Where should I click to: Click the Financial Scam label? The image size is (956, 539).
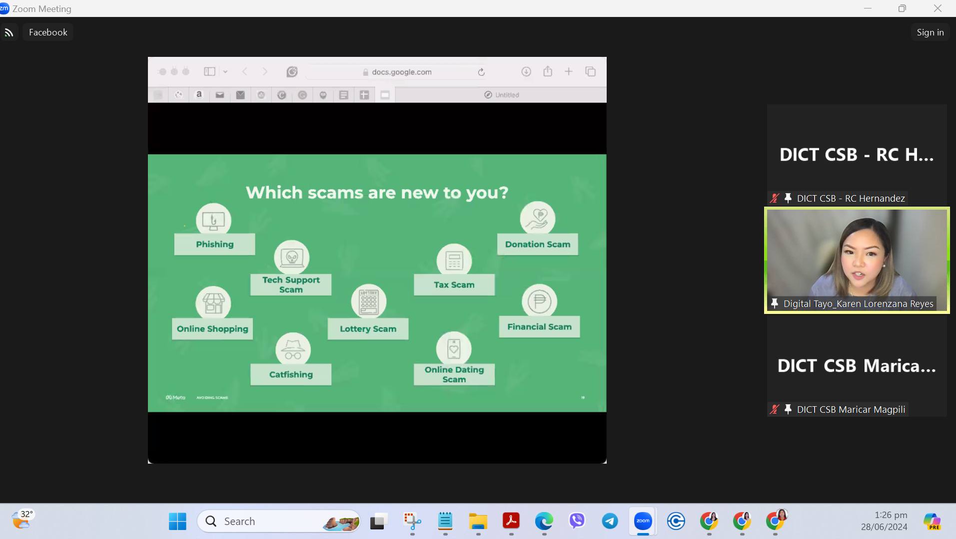pyautogui.click(x=539, y=327)
